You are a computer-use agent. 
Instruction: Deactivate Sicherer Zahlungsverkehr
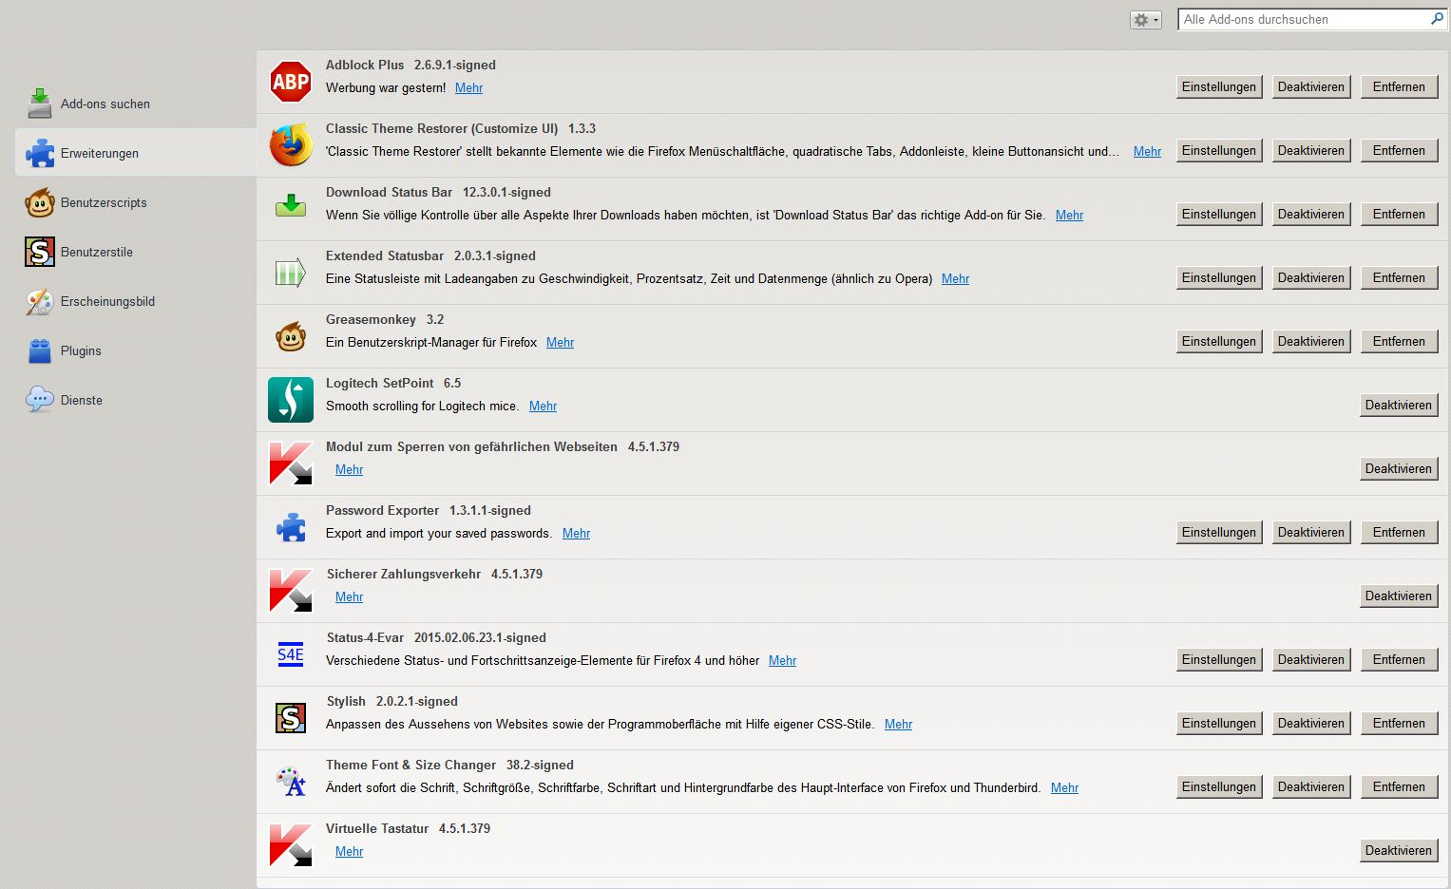(x=1399, y=596)
